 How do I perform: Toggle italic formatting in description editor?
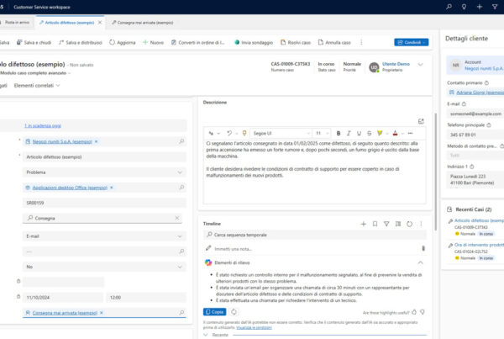point(349,133)
